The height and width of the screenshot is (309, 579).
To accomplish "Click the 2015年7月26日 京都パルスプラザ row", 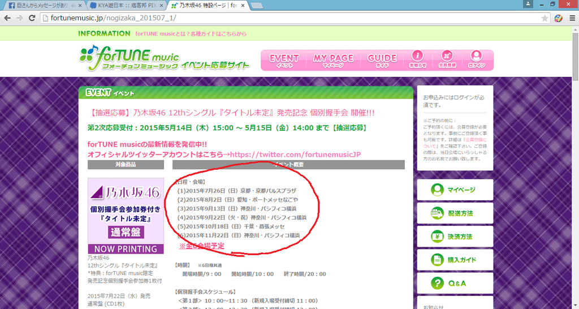I will [237, 191].
